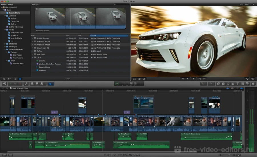Viewport: 257px width, 157px height.
Task: Sort list by Start column
Action: (71, 36)
